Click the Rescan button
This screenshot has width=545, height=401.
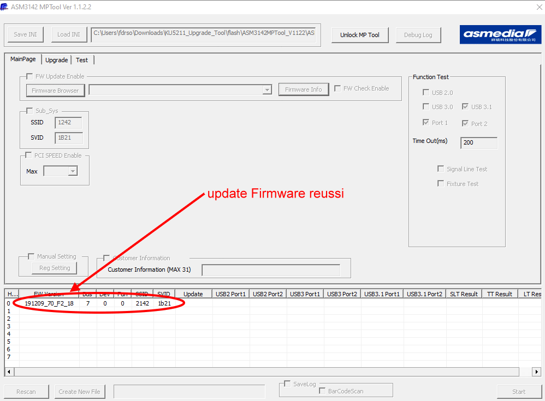pyautogui.click(x=26, y=392)
